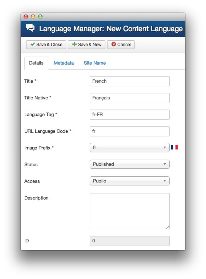Click into the URL Language Code field

130,131
